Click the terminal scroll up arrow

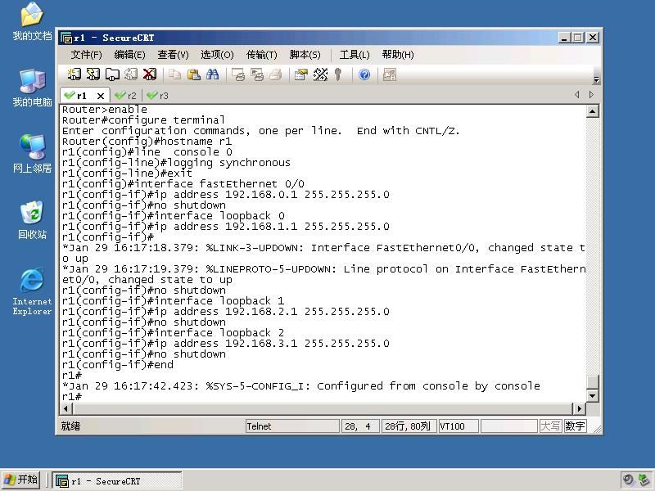click(592, 111)
